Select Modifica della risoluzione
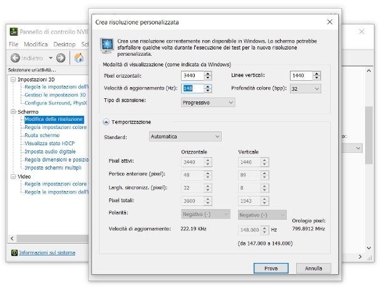This screenshot has width=382, height=288. pos(54,119)
